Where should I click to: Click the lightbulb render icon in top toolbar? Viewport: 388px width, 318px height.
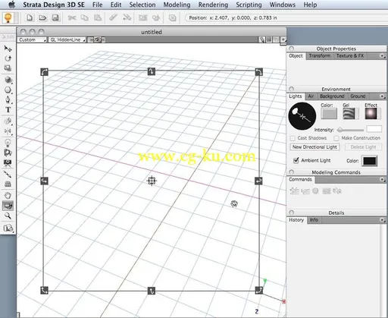click(x=8, y=17)
